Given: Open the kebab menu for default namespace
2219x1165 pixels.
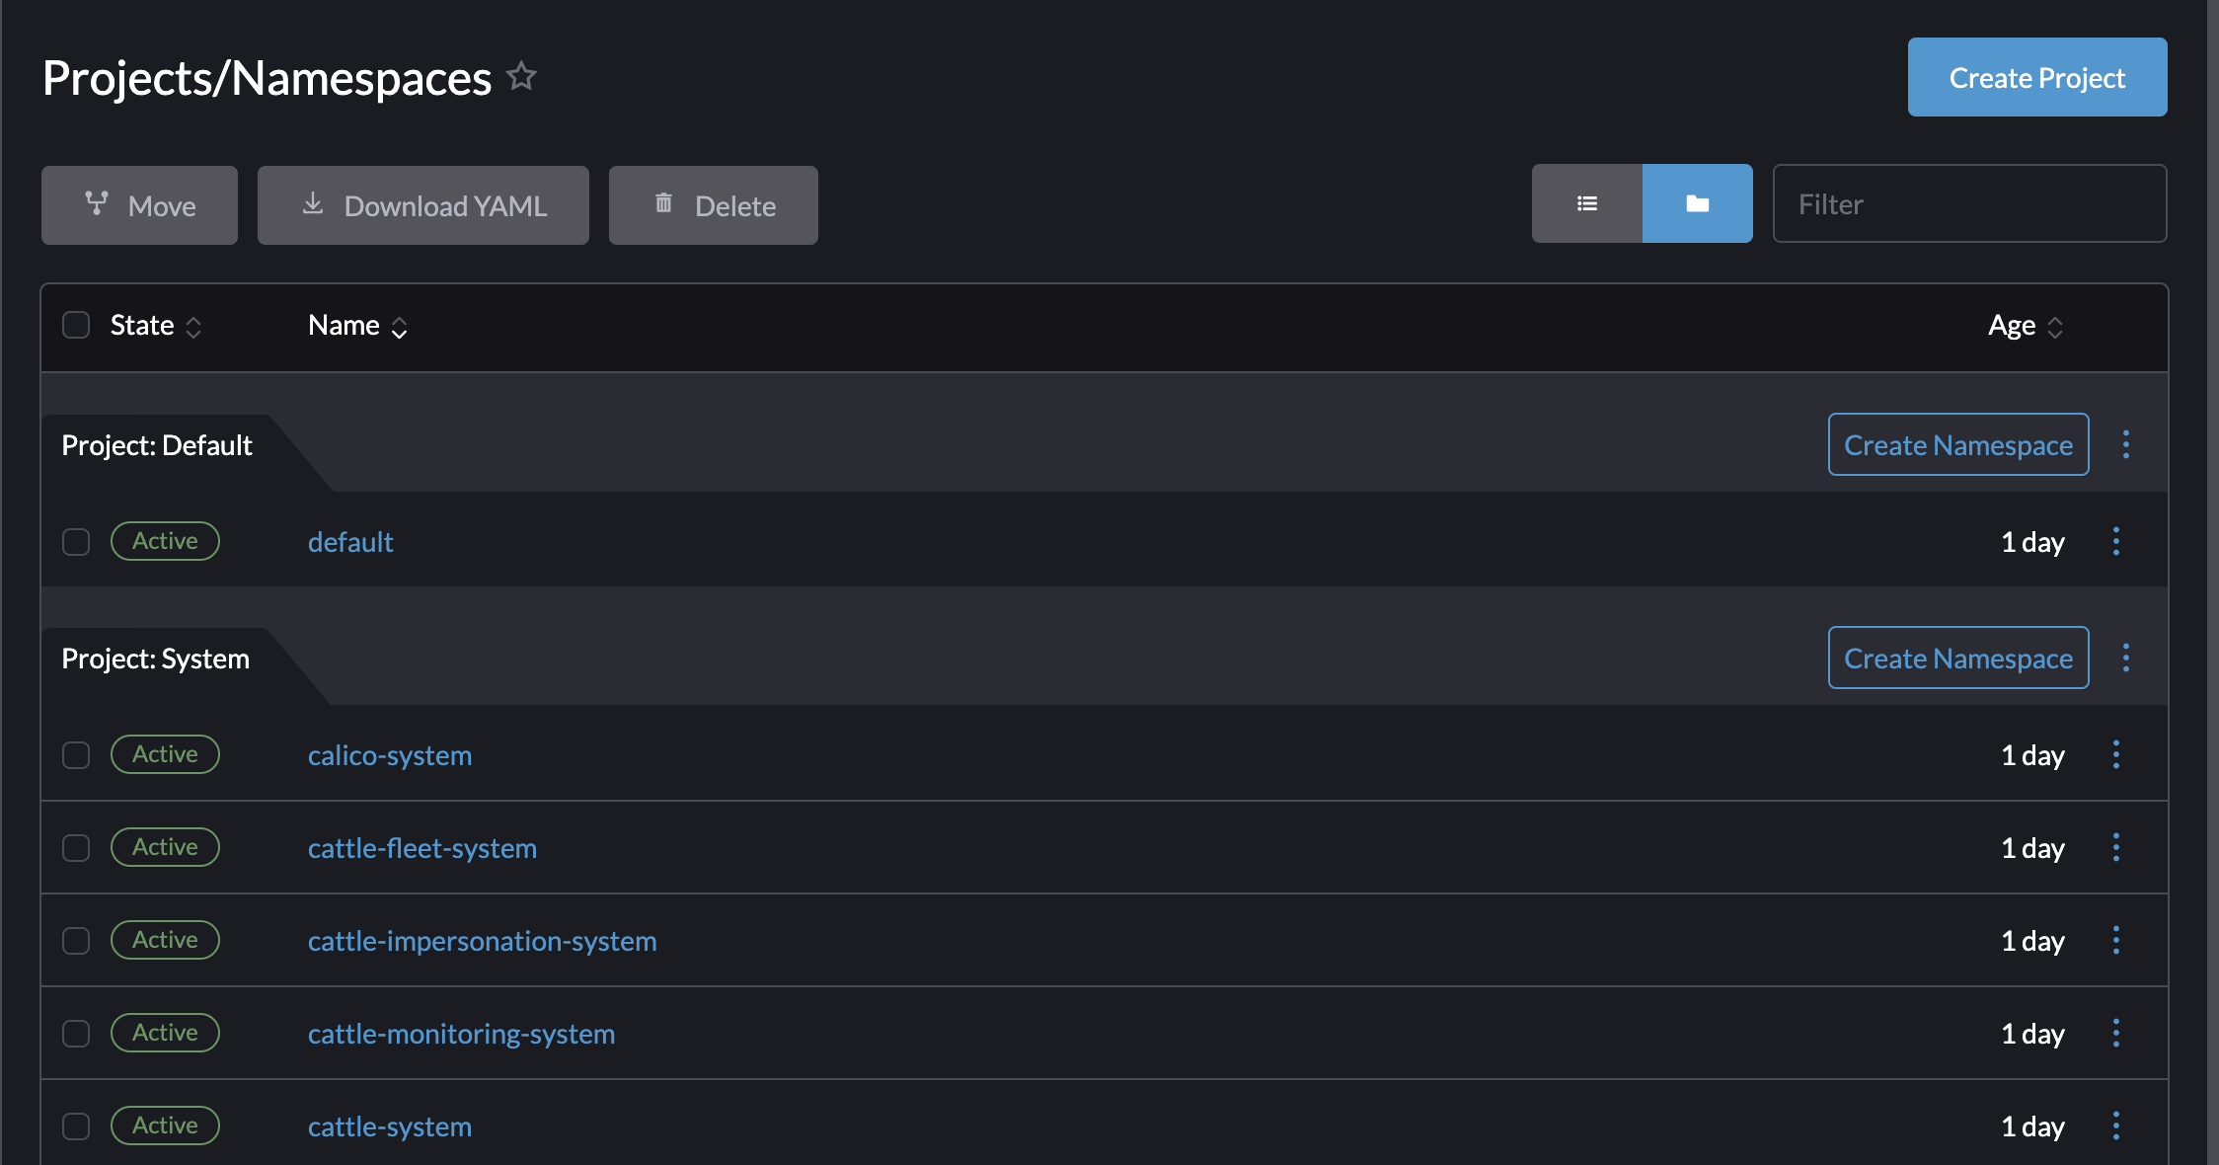Looking at the screenshot, I should pos(2116,541).
